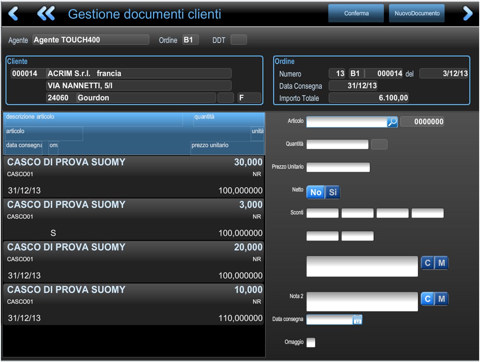Select the CASCO DI PROVA SUOMY row with quantity 30,000
The height and width of the screenshot is (362, 480).
coord(134,177)
